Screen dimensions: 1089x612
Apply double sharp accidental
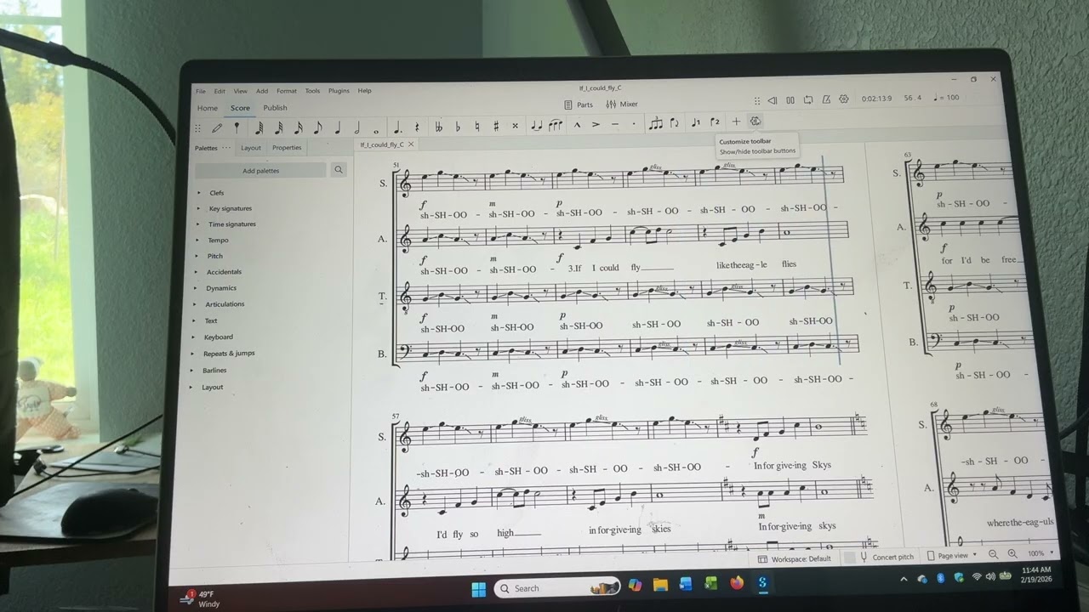515,126
